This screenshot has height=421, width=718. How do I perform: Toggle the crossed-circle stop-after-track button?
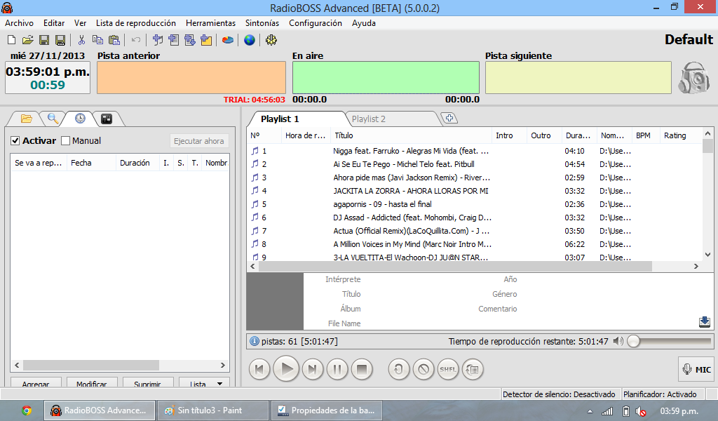coord(423,369)
